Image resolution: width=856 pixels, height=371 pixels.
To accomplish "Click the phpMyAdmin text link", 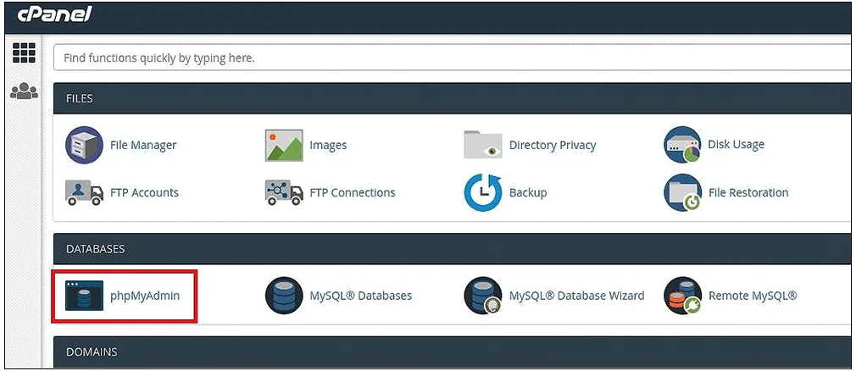I will [x=145, y=296].
